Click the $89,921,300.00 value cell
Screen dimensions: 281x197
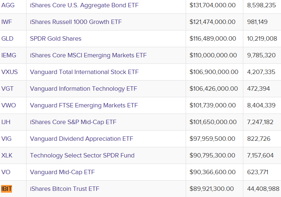pyautogui.click(x=212, y=189)
